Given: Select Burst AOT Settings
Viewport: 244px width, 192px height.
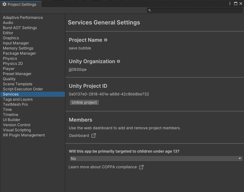Looking at the screenshot, I should pyautogui.click(x=20, y=28).
